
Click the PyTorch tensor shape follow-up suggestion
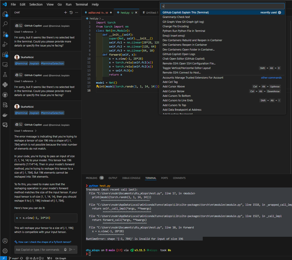pyautogui.click(x=45, y=242)
